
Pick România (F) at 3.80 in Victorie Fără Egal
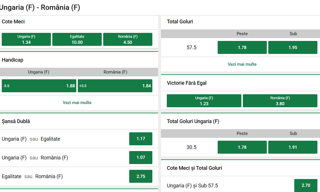[x=280, y=101]
